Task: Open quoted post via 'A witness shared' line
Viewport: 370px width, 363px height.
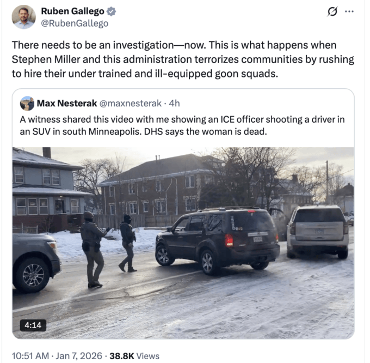Action: 182,119
